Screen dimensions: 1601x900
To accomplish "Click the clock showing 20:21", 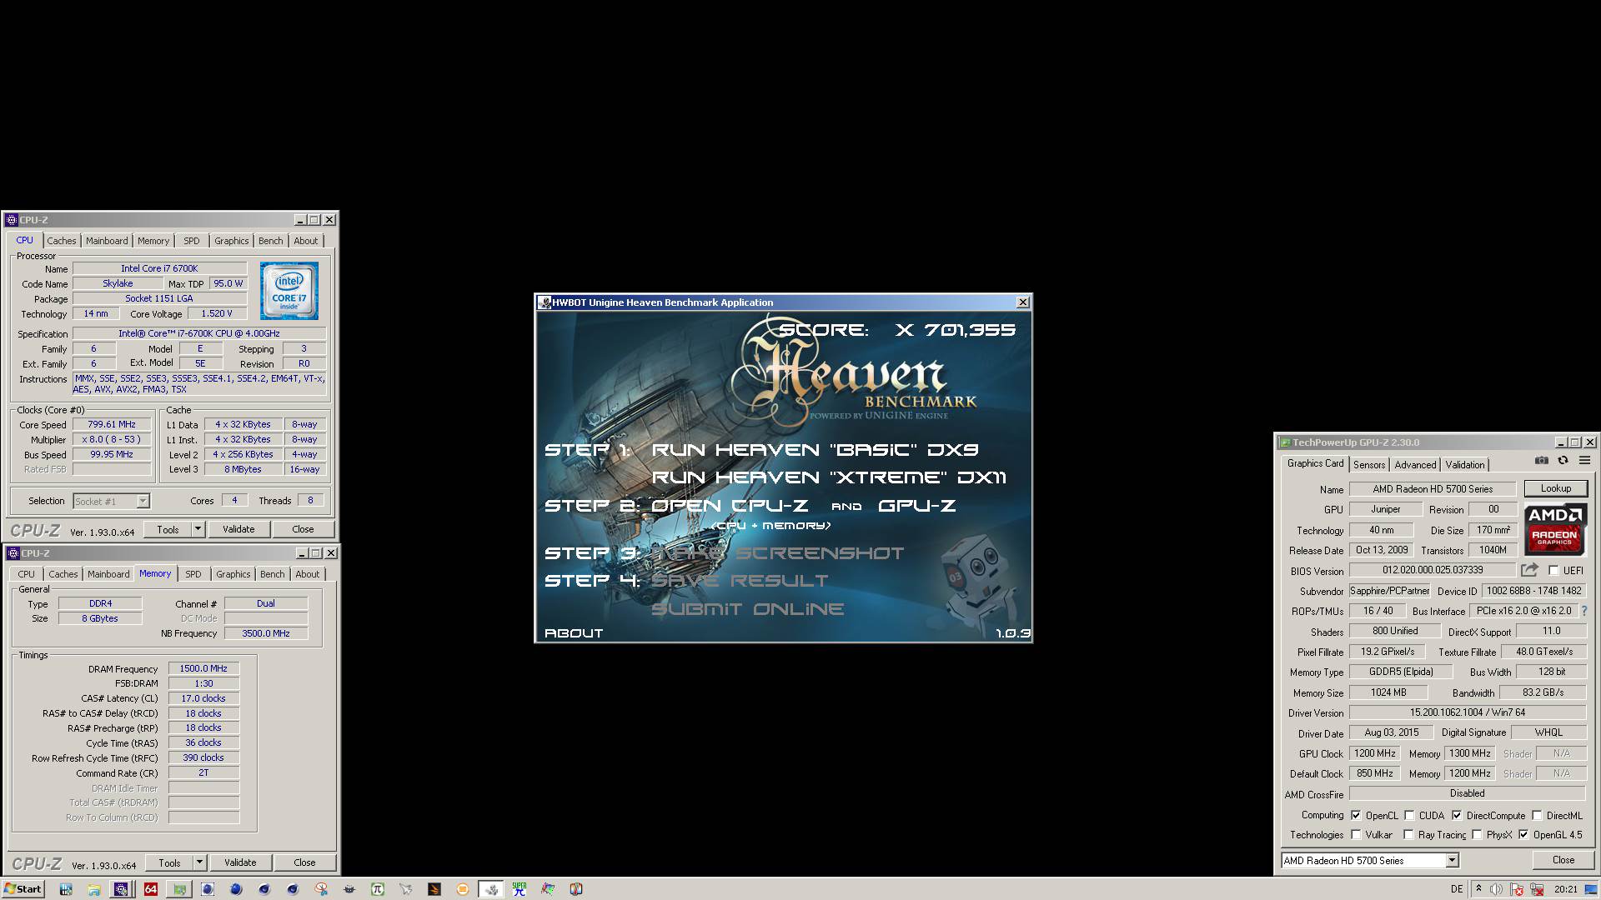I will pos(1565,889).
